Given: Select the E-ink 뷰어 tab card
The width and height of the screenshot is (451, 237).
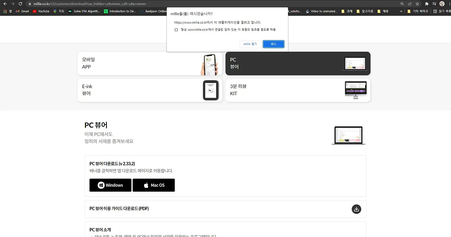Looking at the screenshot, I should (150, 90).
